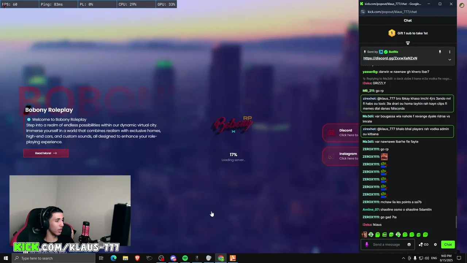Open the pinned discord.gg invite link
The image size is (467, 263).
point(390,58)
